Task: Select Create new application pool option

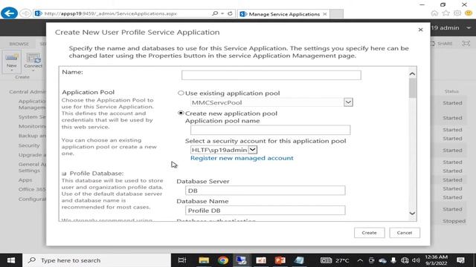Action: pyautogui.click(x=181, y=113)
